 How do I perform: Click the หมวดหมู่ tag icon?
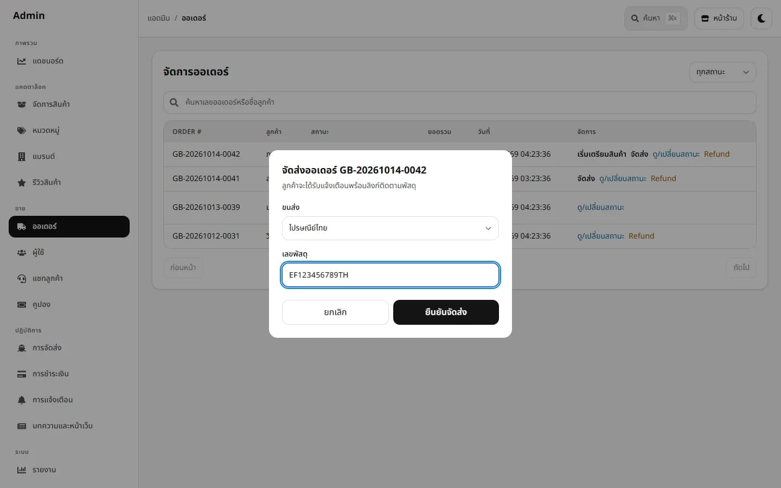coord(22,131)
